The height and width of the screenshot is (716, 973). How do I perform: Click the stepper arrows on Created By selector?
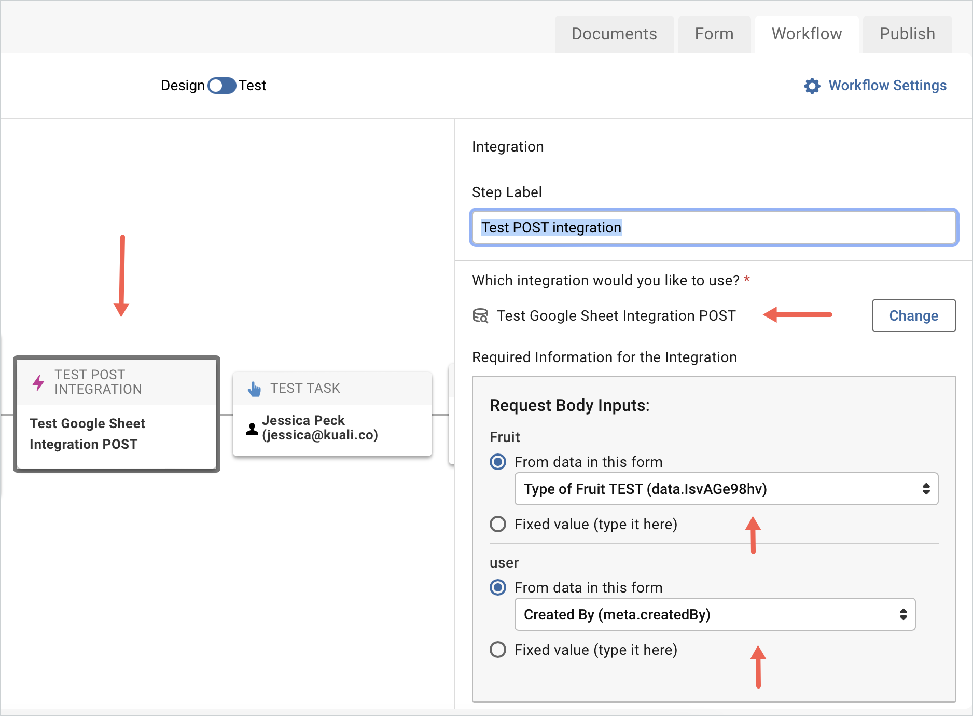click(x=903, y=614)
